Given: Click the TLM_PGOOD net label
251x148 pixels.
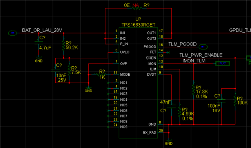Looking at the screenshot, I should coord(182,44).
